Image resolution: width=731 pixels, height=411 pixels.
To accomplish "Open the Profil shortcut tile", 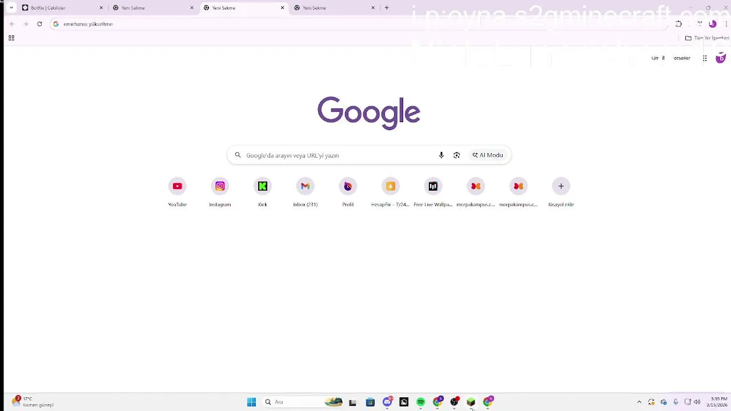I will tap(348, 192).
